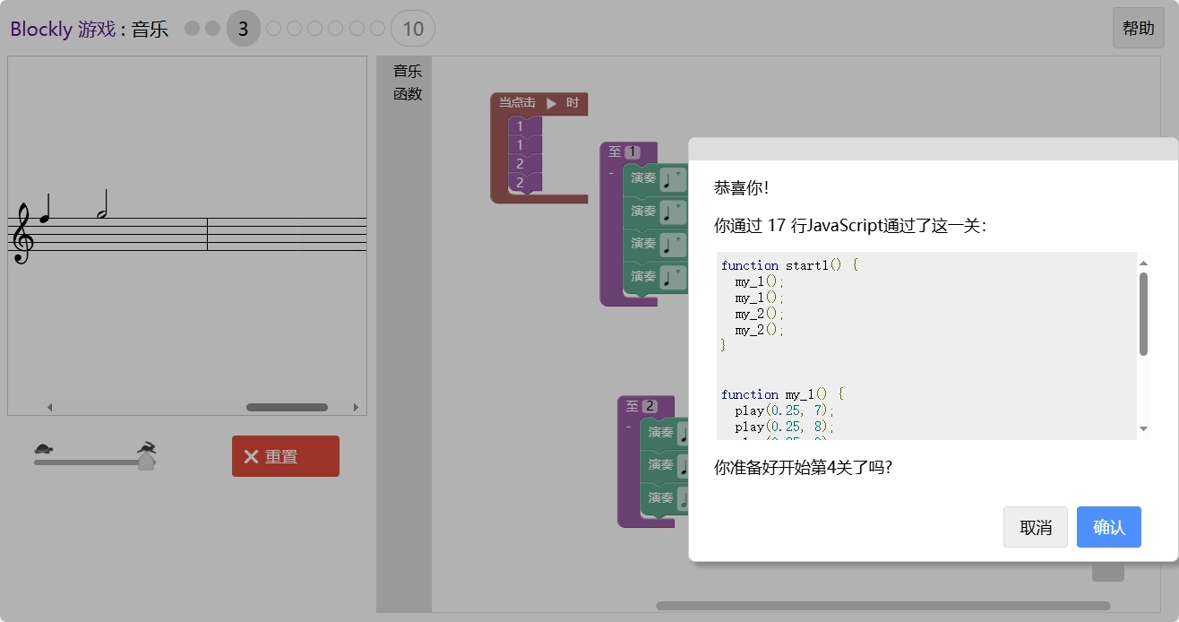Open the 帮助 help button

[1139, 28]
